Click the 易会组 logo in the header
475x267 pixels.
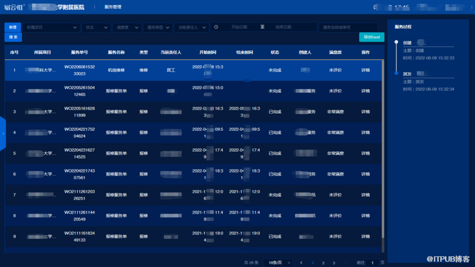(x=14, y=7)
